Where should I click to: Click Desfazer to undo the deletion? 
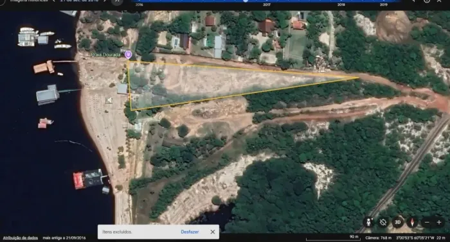pos(190,232)
